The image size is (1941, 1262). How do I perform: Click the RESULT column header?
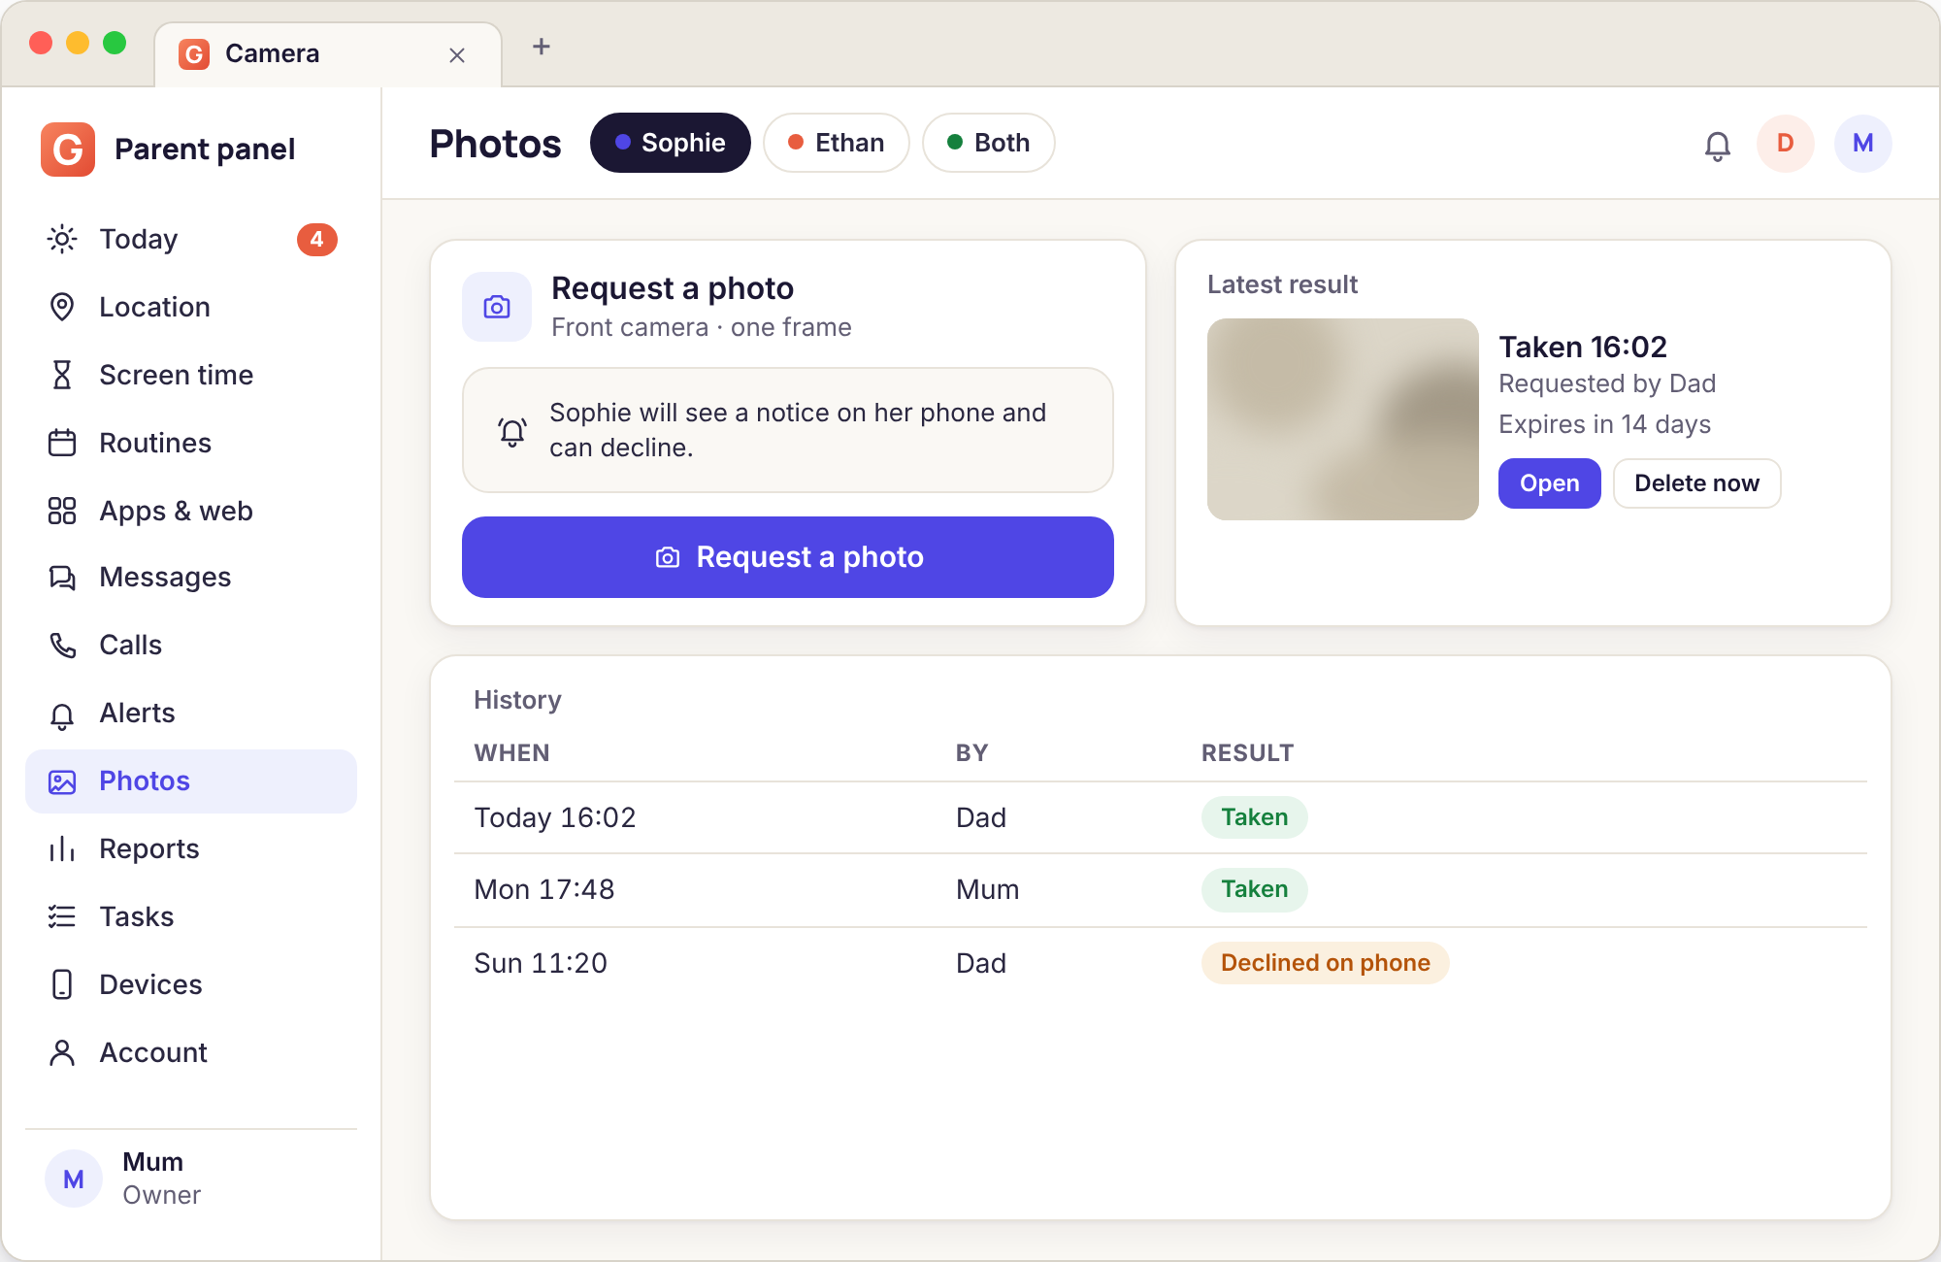1248,753
